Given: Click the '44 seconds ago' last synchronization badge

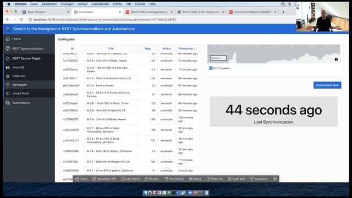Looking at the screenshot, I should (274, 112).
